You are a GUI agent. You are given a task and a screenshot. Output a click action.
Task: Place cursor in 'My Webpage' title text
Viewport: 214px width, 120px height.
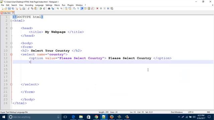pyautogui.click(x=55, y=32)
